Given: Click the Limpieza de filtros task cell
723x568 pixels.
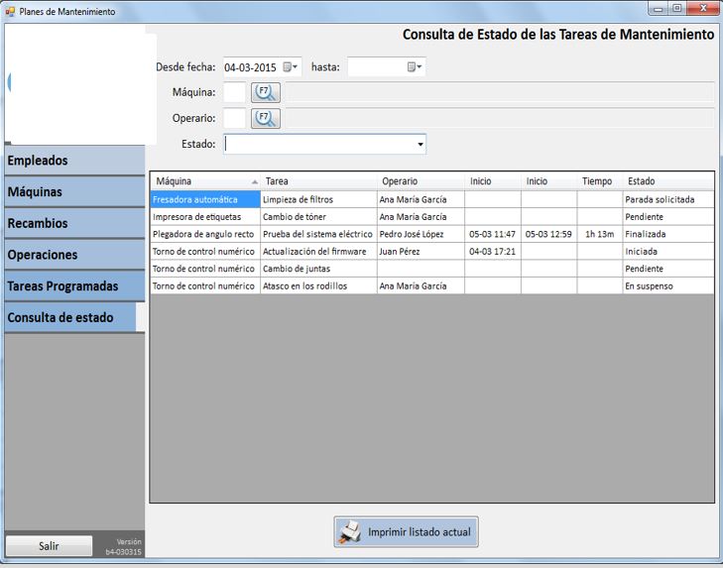Looking at the screenshot, I should click(x=318, y=199).
